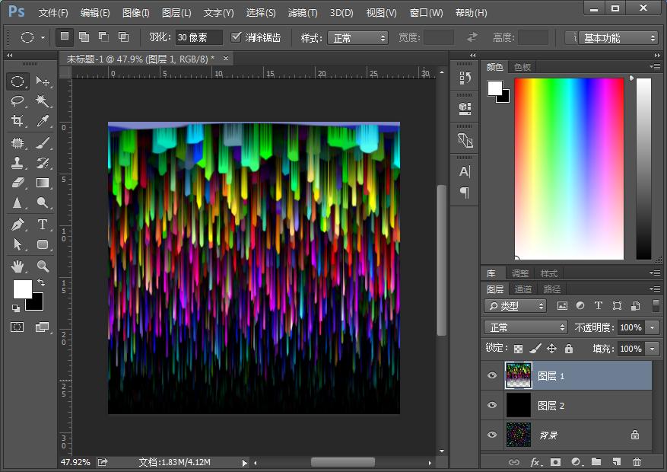Image resolution: width=667 pixels, height=472 pixels.
Task: Select the Horizontal Type tool
Action: pyautogui.click(x=43, y=225)
